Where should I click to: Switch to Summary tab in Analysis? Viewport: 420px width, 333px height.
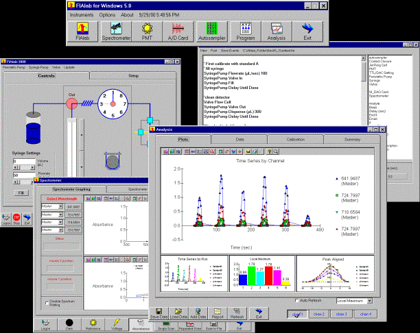click(352, 139)
